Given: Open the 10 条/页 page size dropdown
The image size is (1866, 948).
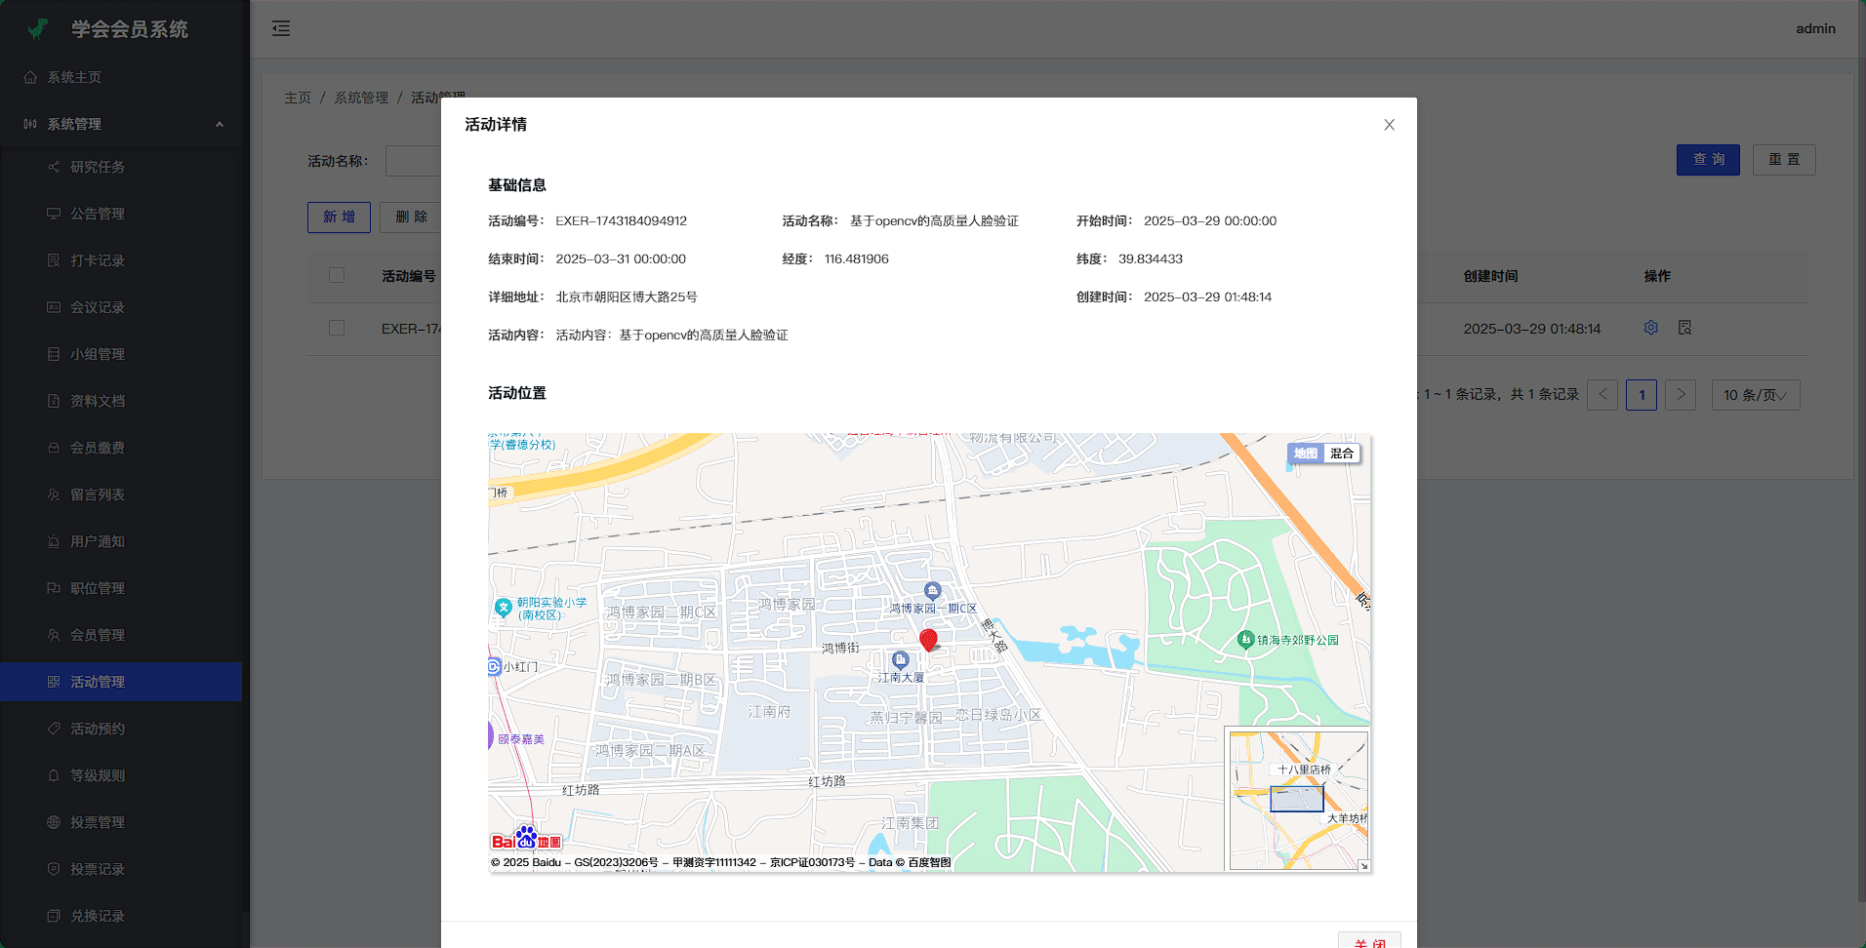Looking at the screenshot, I should point(1756,395).
